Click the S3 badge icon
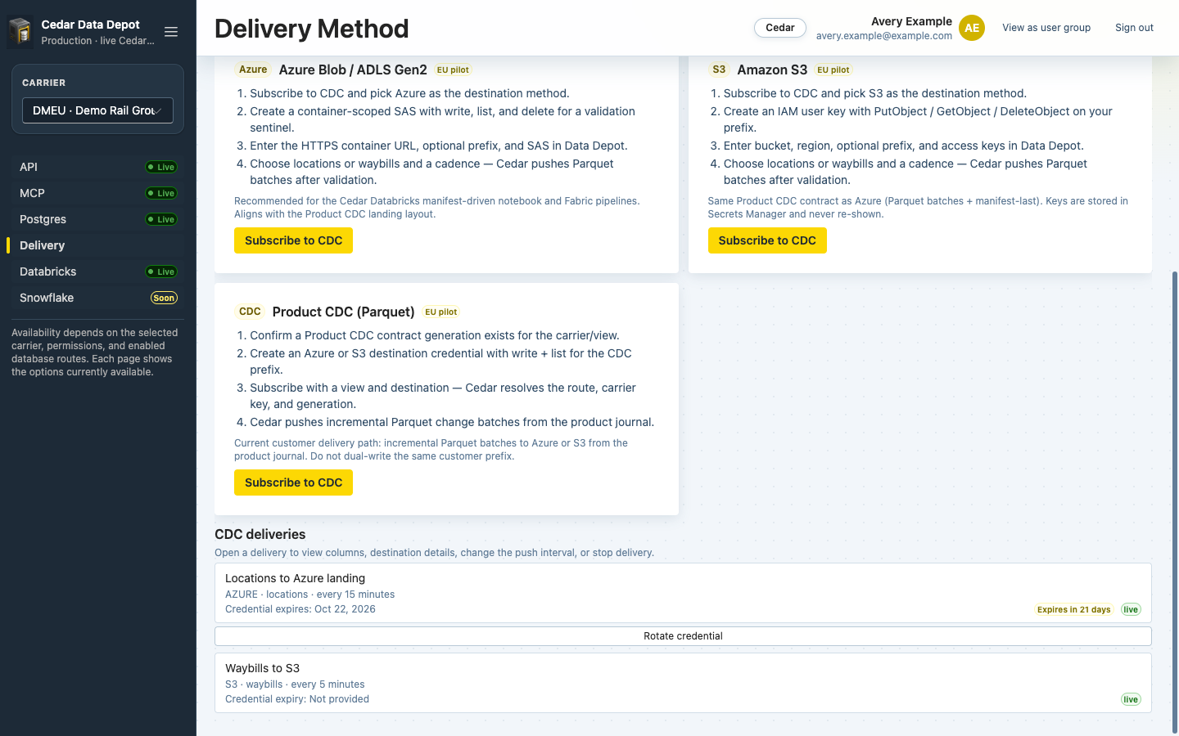The height and width of the screenshot is (736, 1179). coord(719,70)
